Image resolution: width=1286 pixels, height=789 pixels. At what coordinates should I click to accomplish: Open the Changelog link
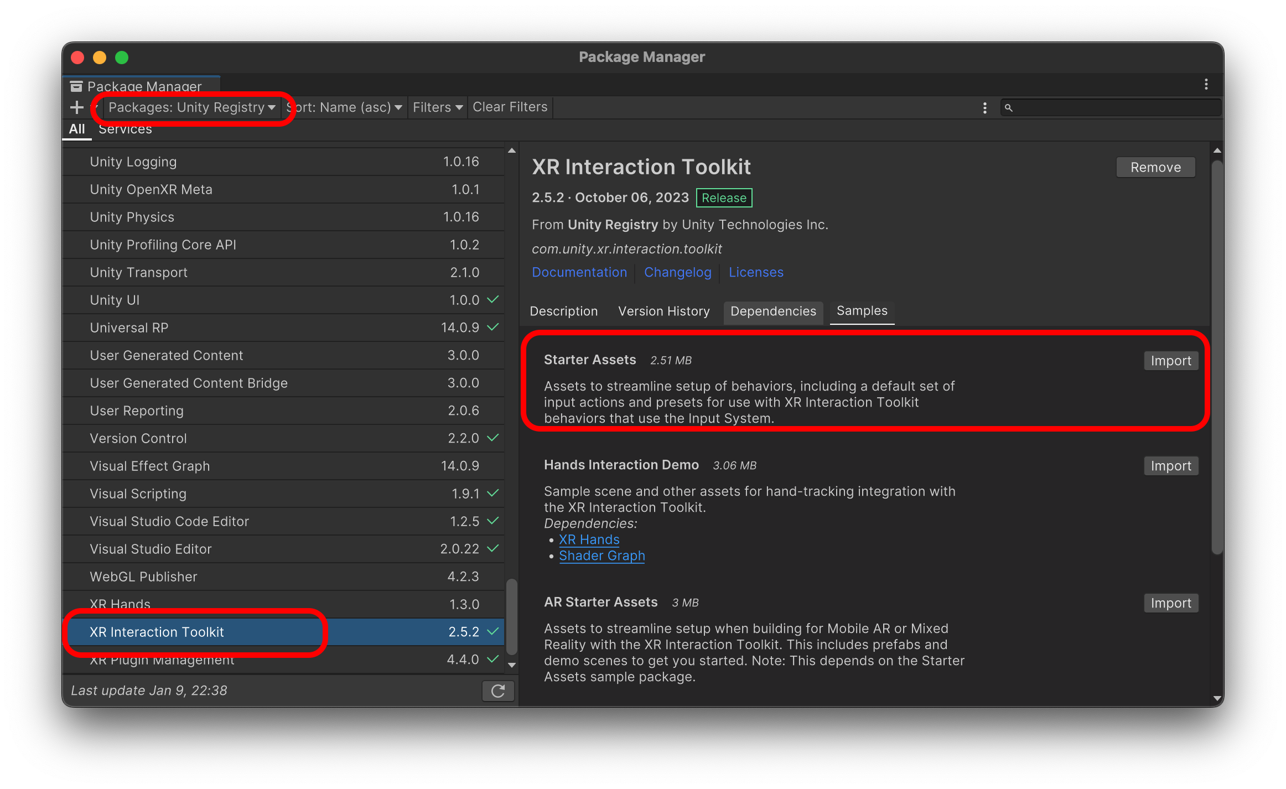(677, 272)
